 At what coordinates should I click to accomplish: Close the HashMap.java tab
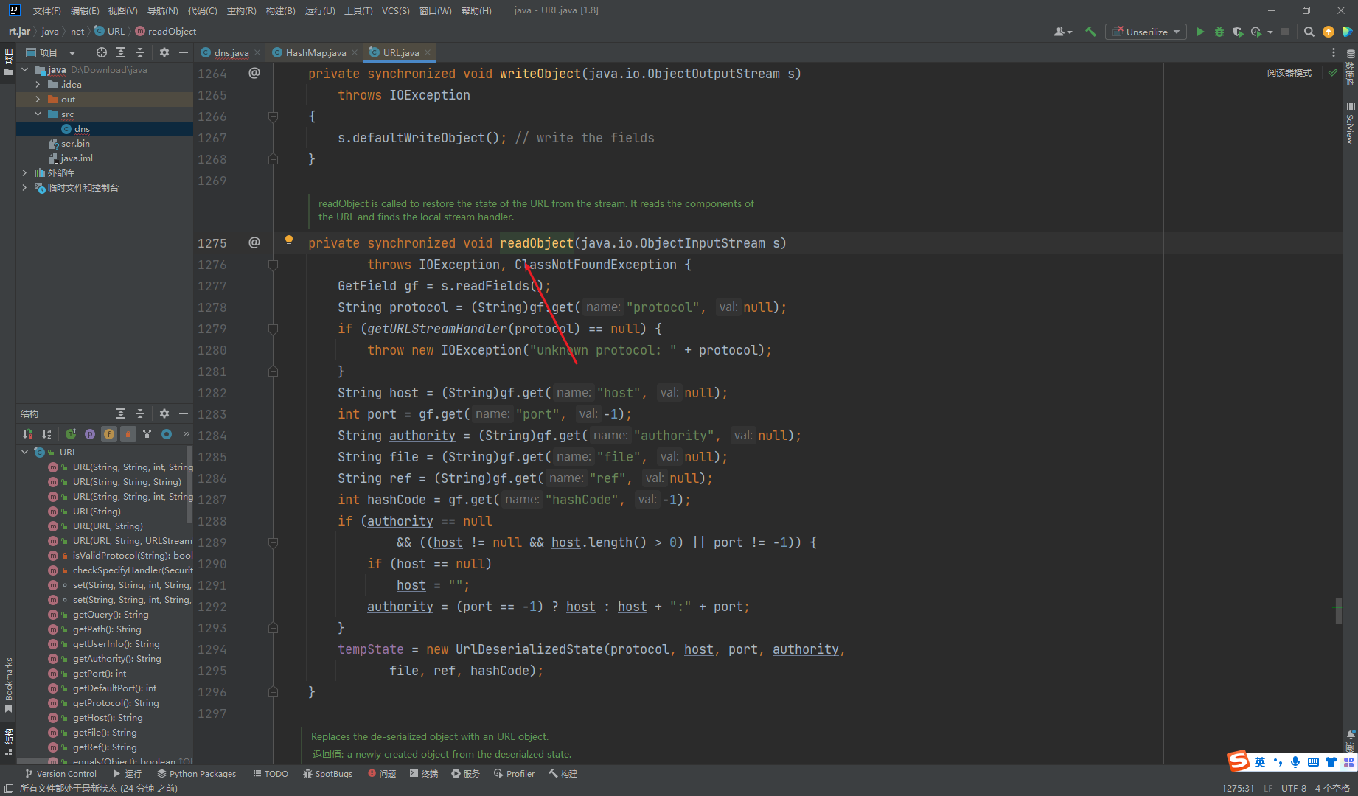point(355,52)
